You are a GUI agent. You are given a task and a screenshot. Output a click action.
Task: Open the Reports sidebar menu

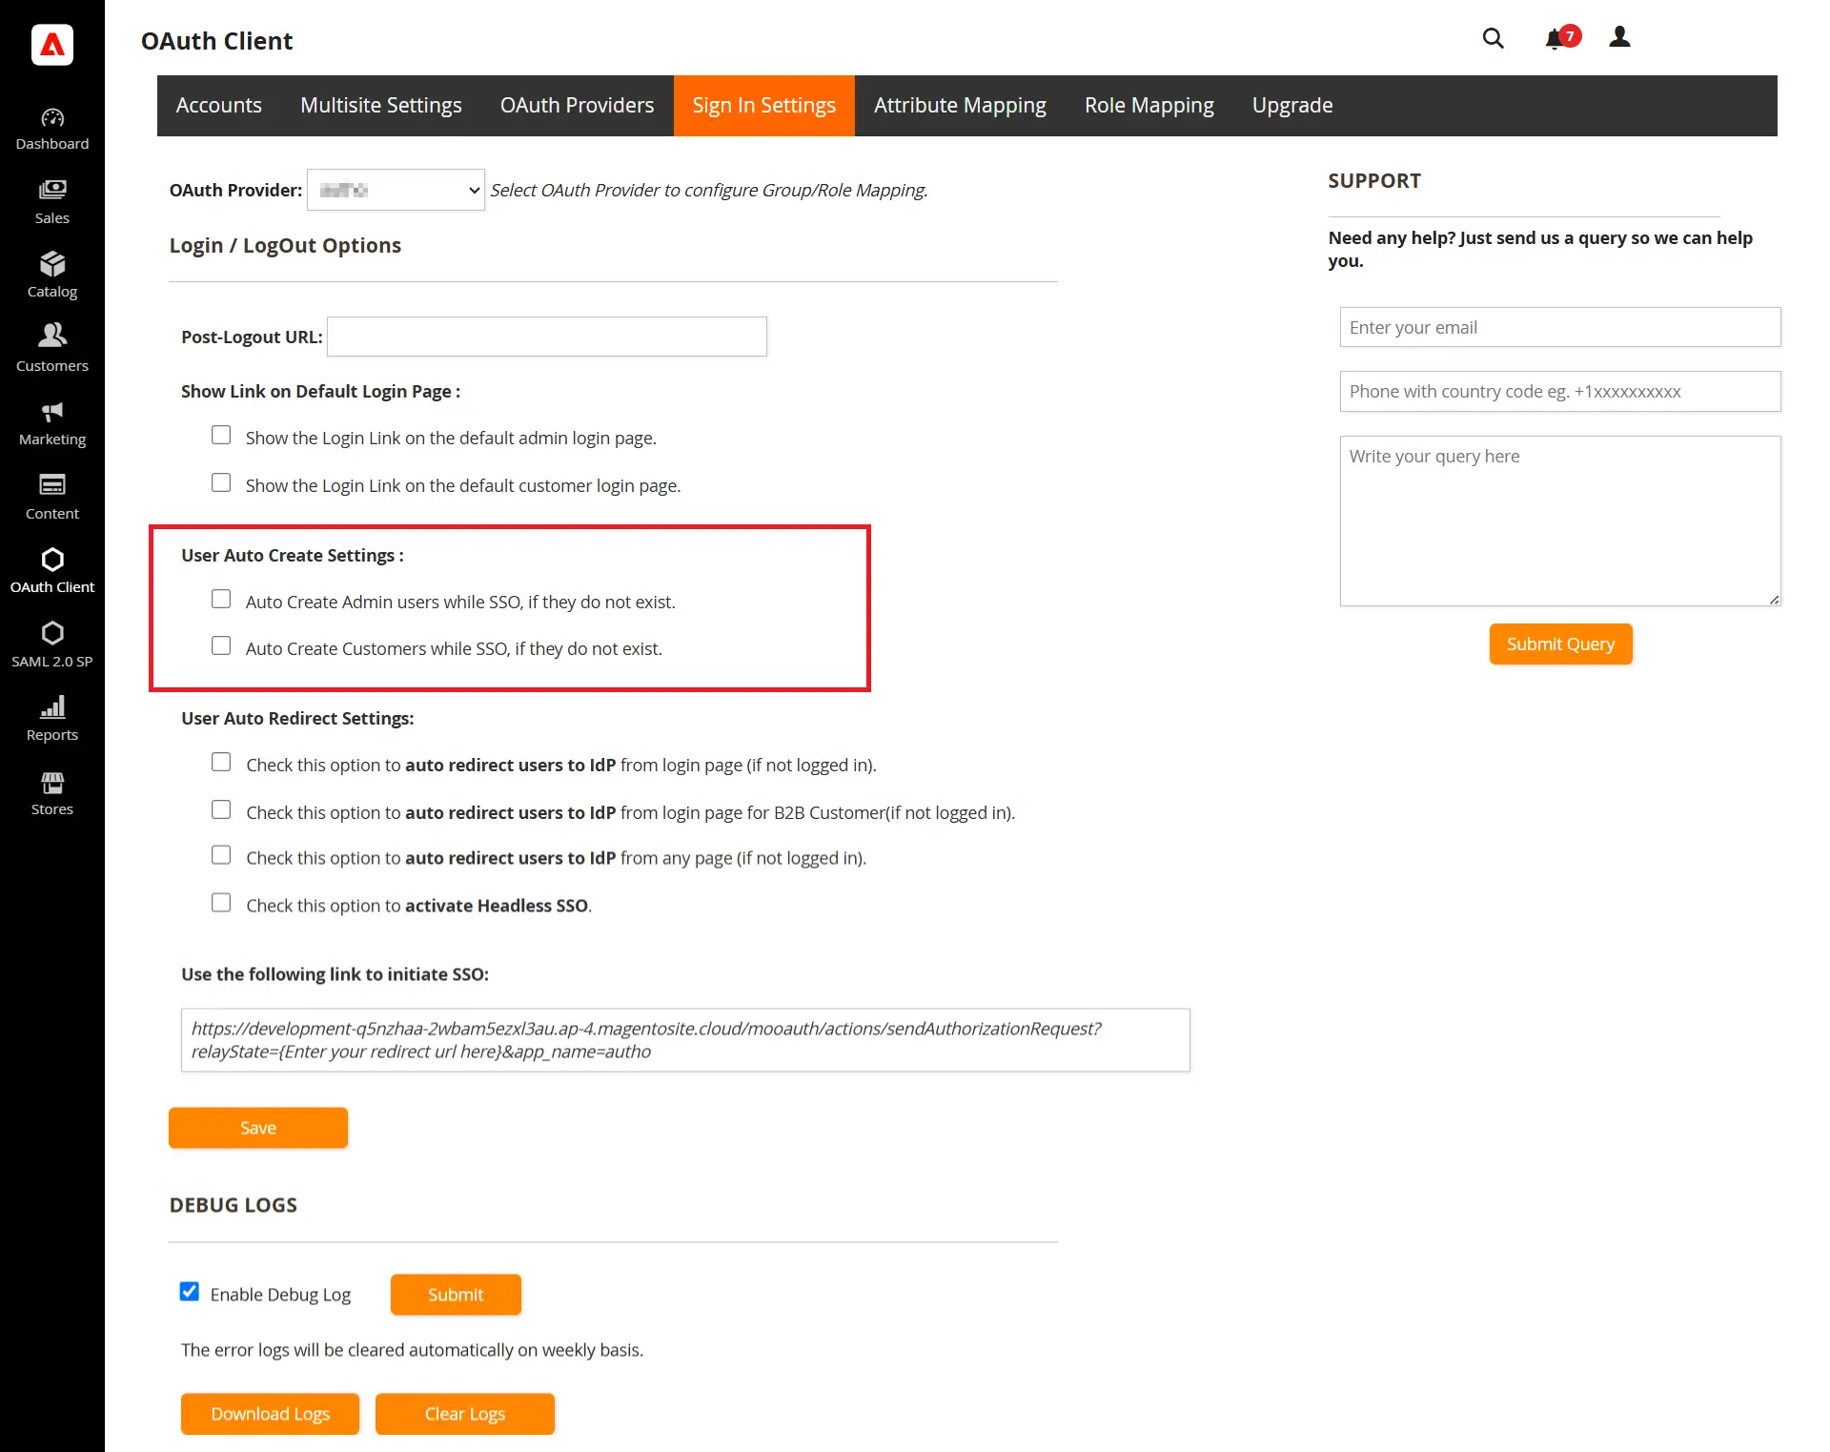click(x=52, y=720)
